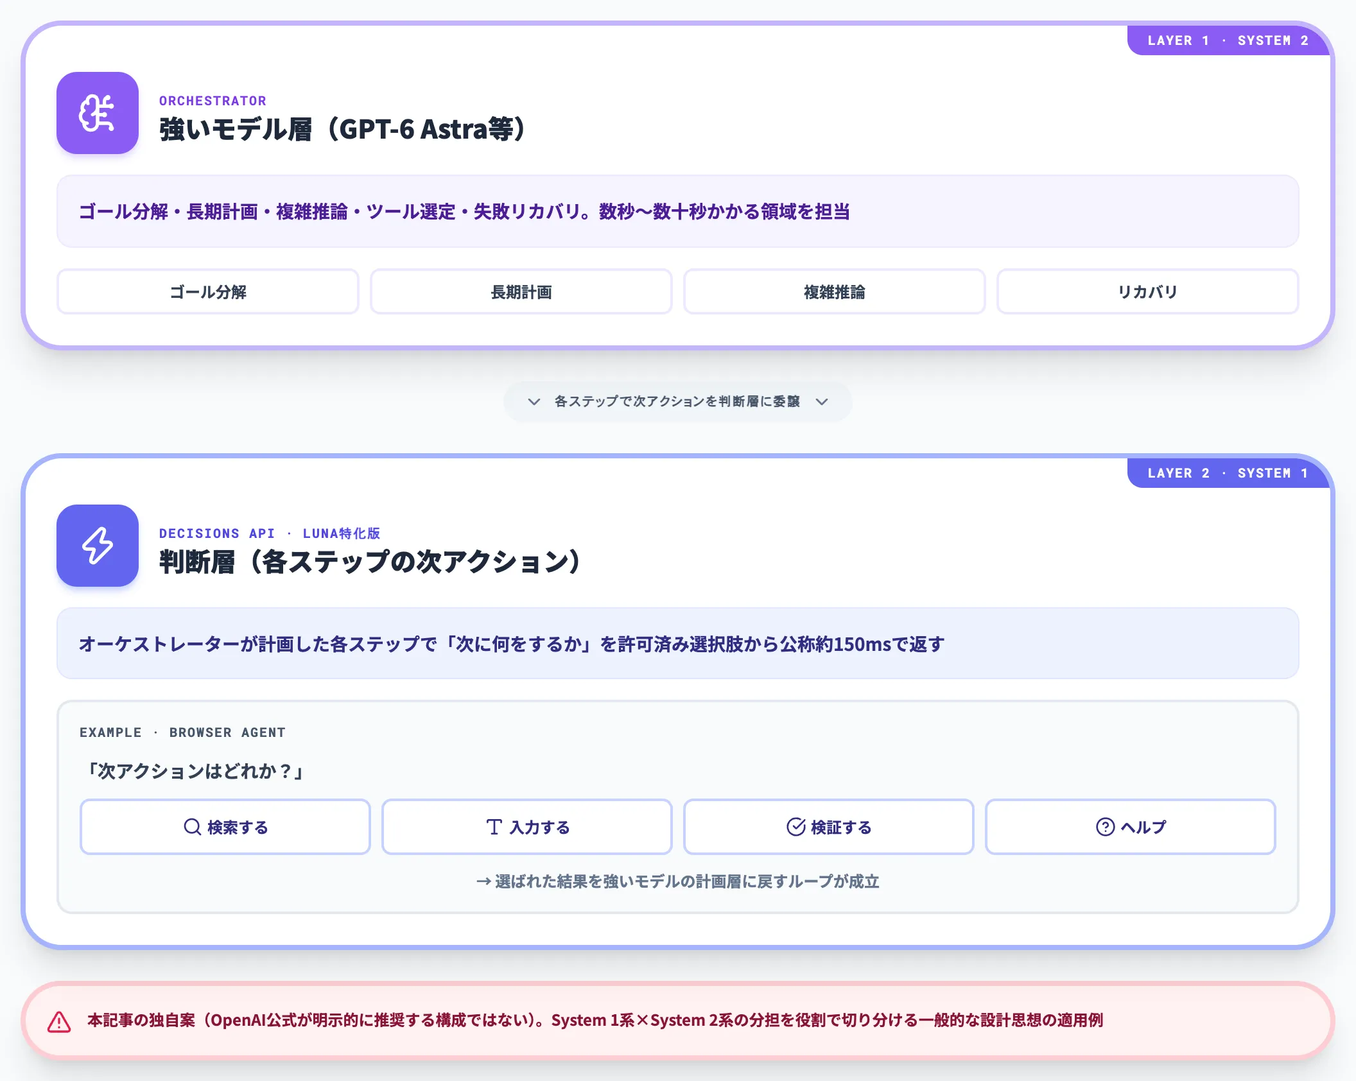Choose the ヘルプ action option
Viewport: 1356px width, 1081px height.
pos(1131,827)
